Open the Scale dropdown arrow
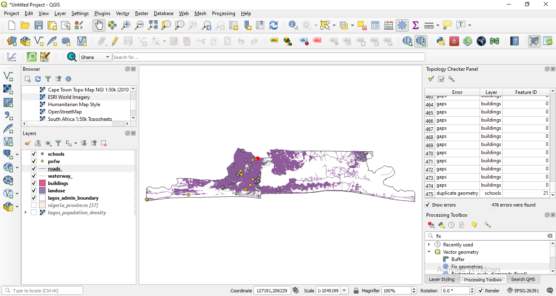Viewport: 556px width, 296px height. (x=345, y=291)
